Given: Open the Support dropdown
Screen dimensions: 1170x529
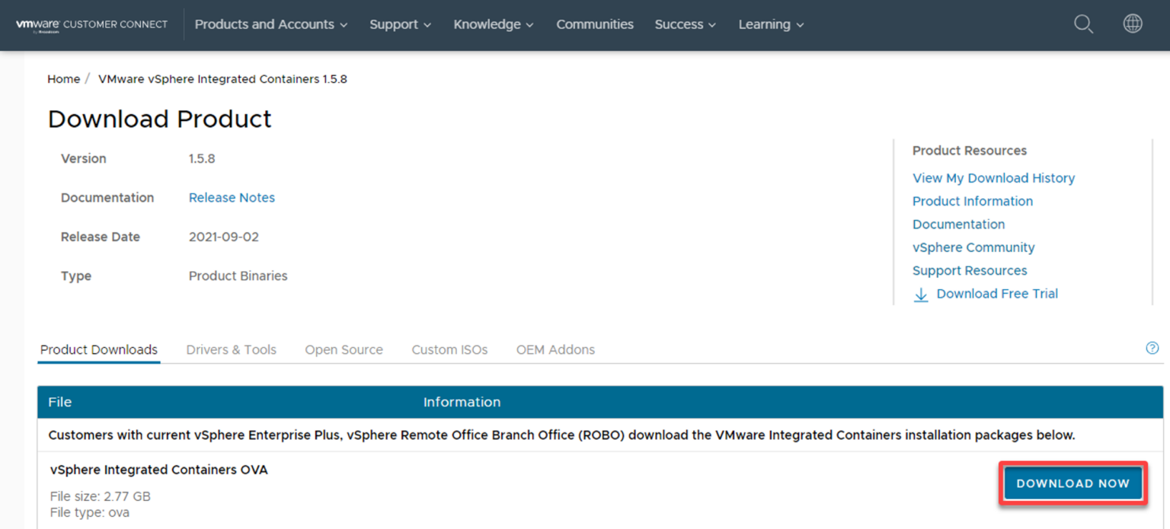Looking at the screenshot, I should coord(400,24).
